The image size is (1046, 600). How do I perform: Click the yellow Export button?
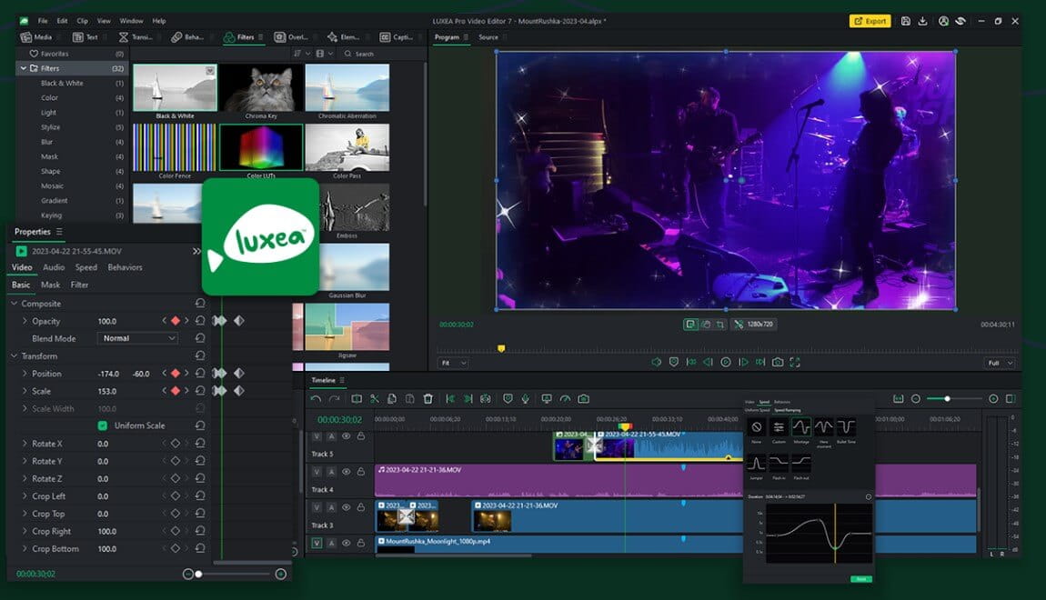pyautogui.click(x=870, y=21)
